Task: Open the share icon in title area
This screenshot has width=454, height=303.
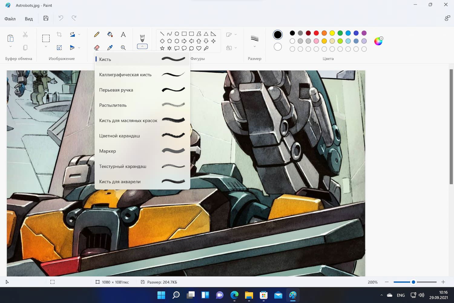Action: (x=447, y=18)
